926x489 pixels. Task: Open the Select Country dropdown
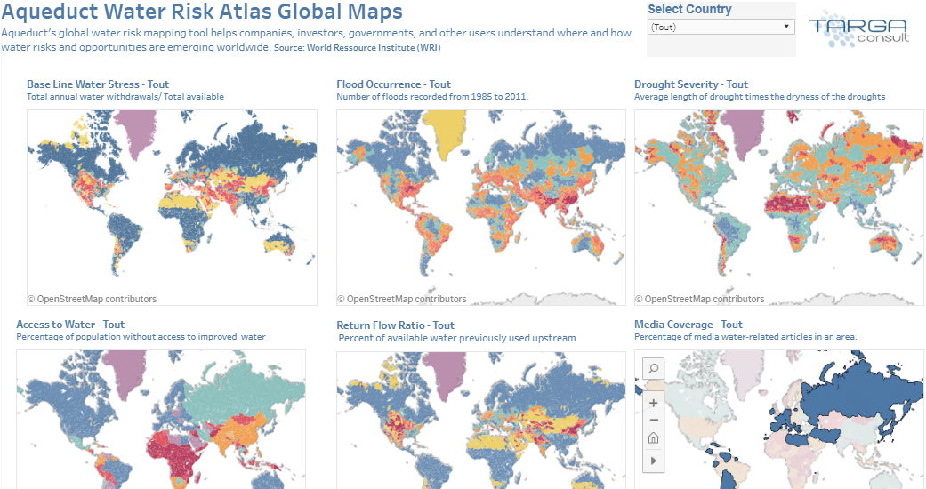pos(721,27)
